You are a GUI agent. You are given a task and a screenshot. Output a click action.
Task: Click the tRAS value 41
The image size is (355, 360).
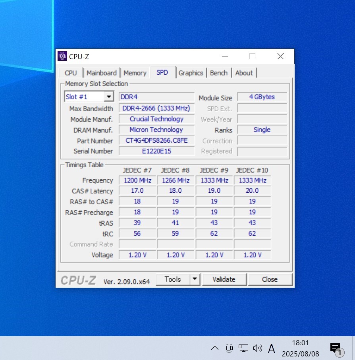click(176, 223)
